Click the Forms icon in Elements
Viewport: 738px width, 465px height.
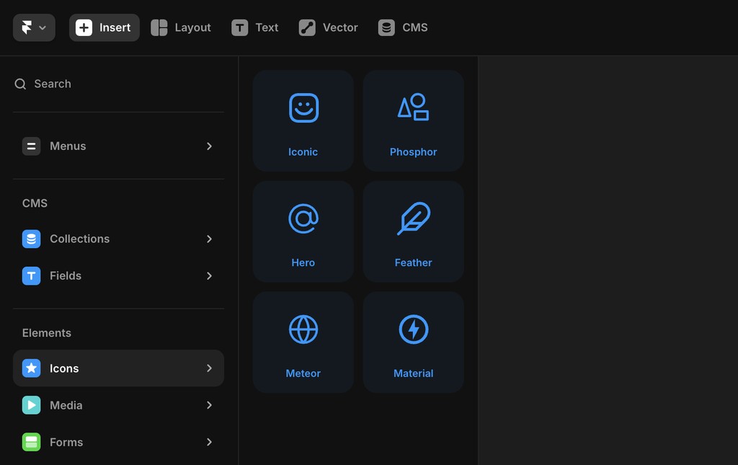coord(31,442)
